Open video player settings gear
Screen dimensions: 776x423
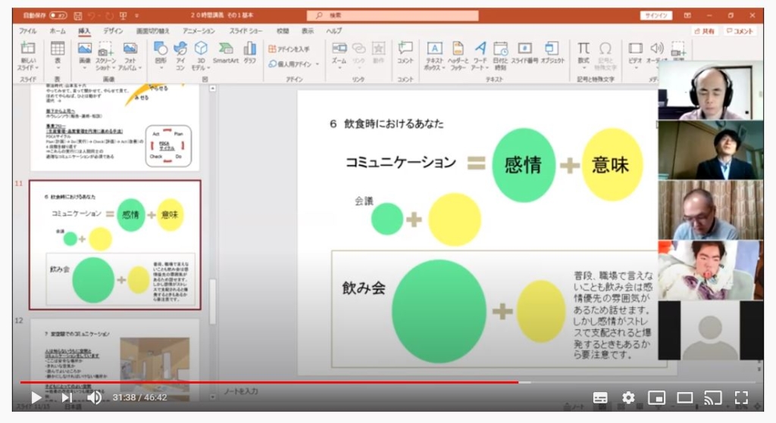[x=628, y=397]
